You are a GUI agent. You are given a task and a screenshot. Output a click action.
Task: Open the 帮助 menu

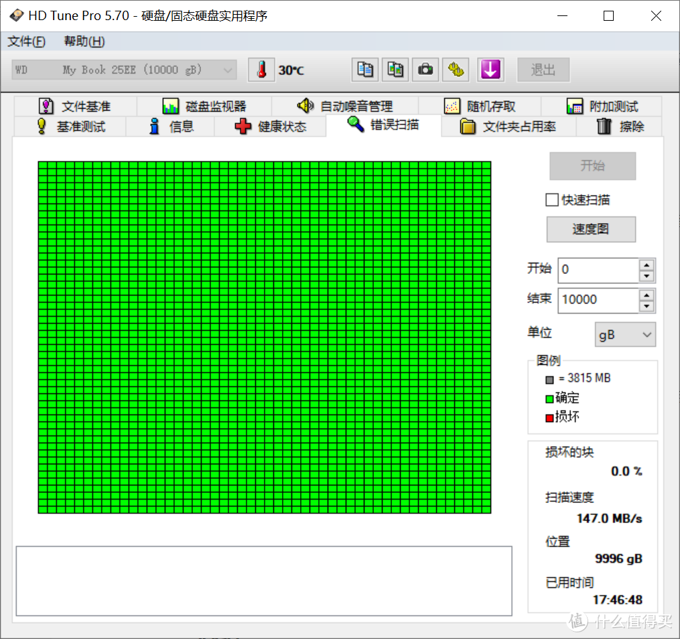(83, 42)
